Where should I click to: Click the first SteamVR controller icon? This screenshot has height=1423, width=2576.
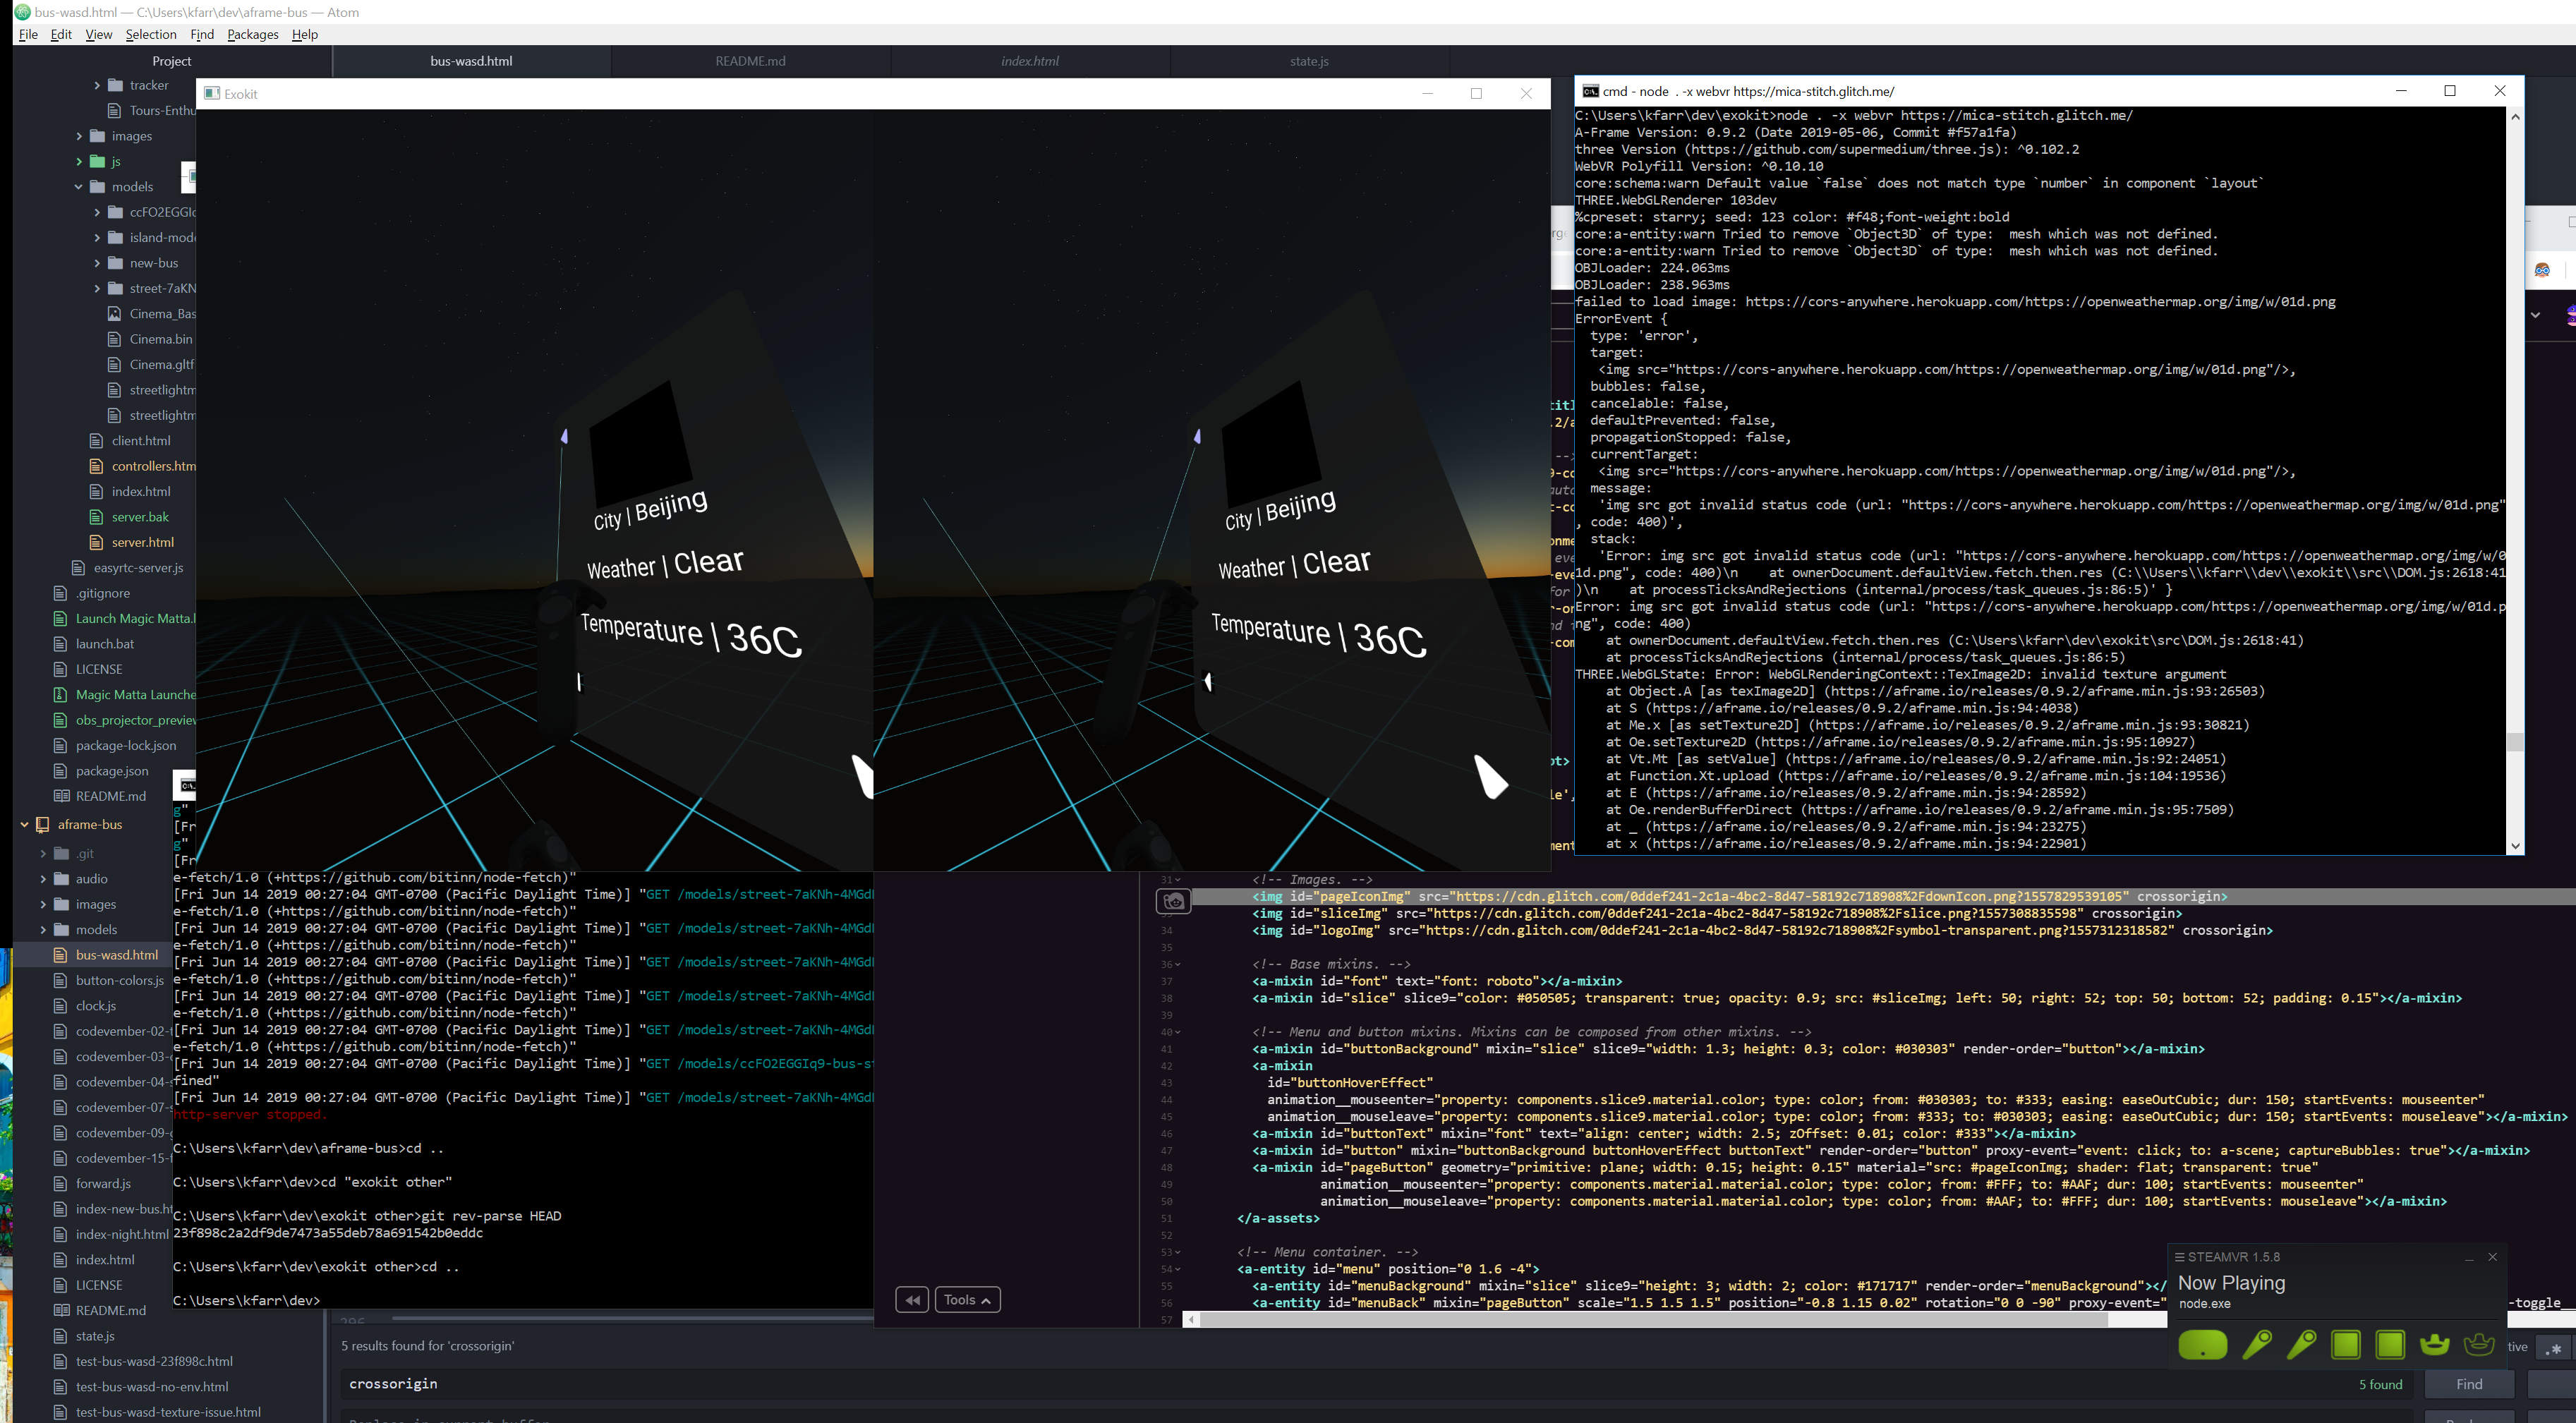tap(2257, 1345)
